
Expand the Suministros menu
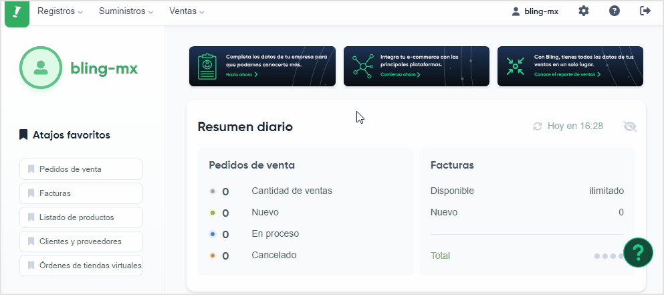coord(126,11)
